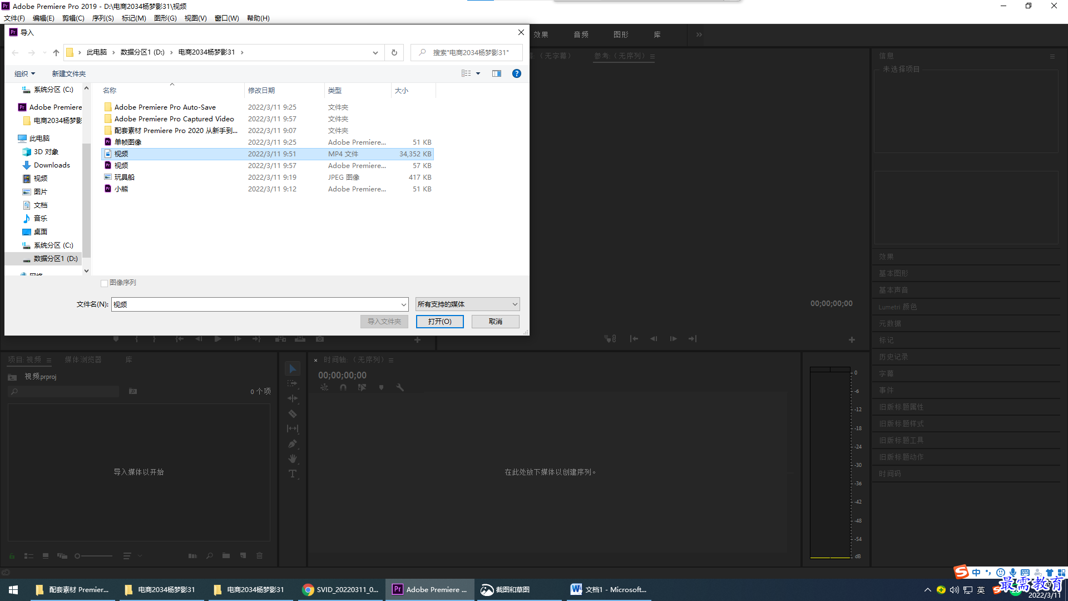Check the Image Sequence checkbox

point(104,283)
